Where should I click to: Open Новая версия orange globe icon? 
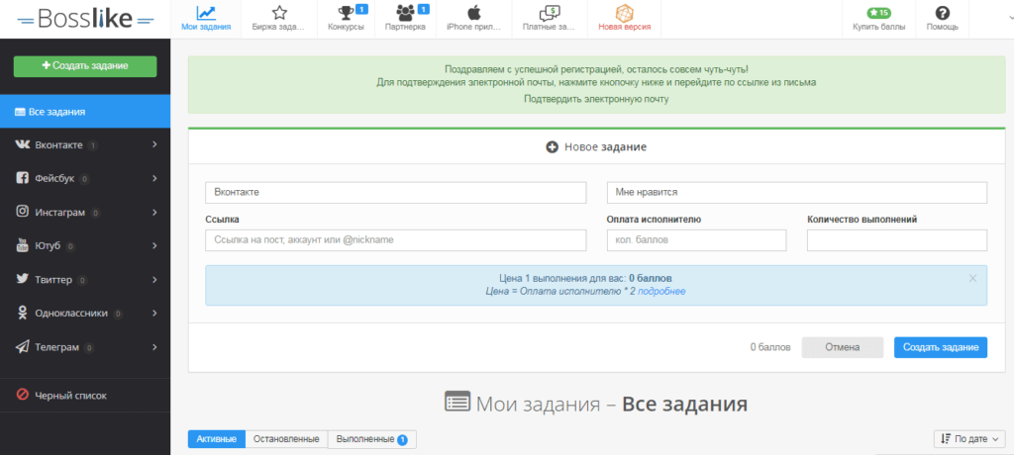624,13
